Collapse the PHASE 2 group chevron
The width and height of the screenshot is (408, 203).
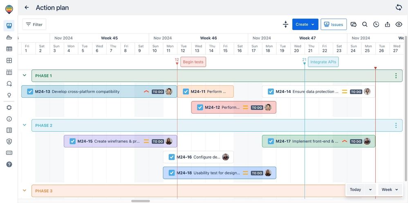coord(25,125)
